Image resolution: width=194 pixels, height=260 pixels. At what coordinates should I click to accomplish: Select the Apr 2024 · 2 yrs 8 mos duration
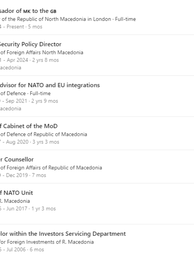[x=30, y=60]
